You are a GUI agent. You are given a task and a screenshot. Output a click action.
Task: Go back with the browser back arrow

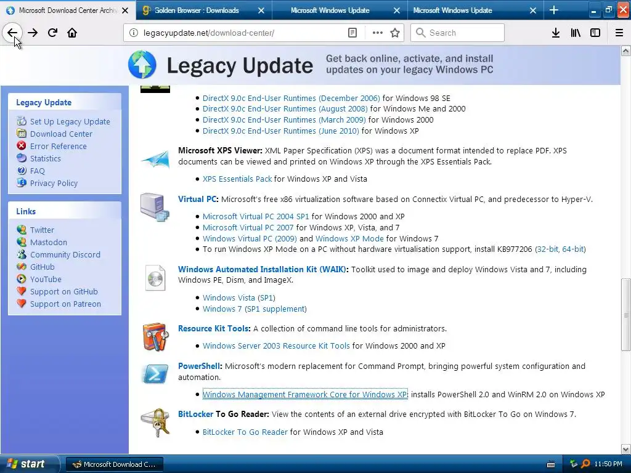tap(12, 33)
